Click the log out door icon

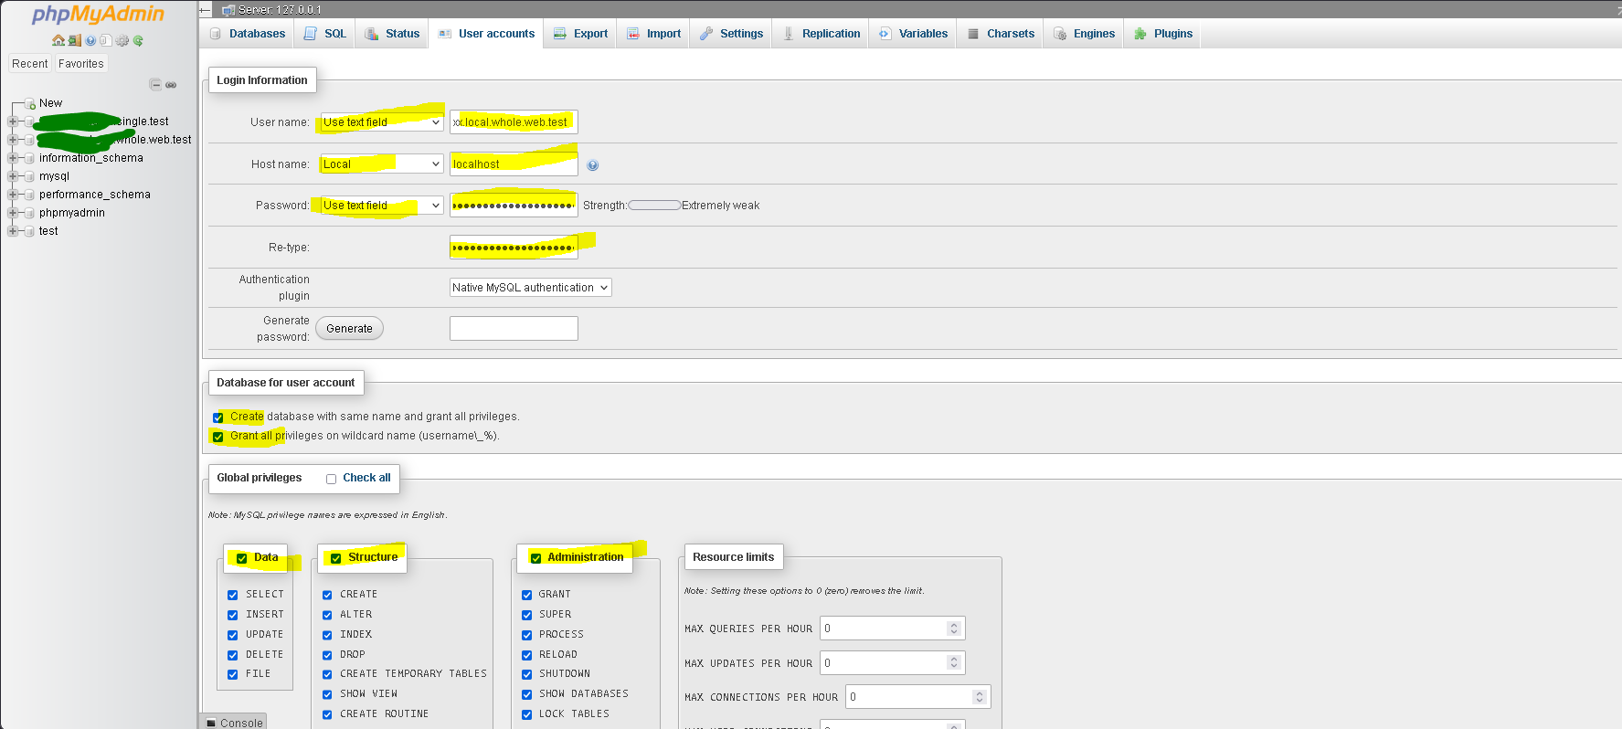pyautogui.click(x=74, y=40)
